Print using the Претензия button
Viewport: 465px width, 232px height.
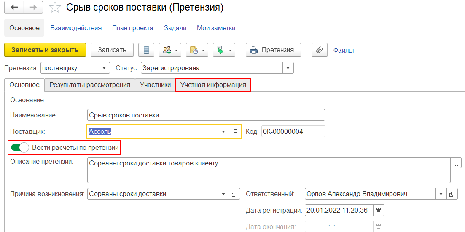tap(273, 50)
